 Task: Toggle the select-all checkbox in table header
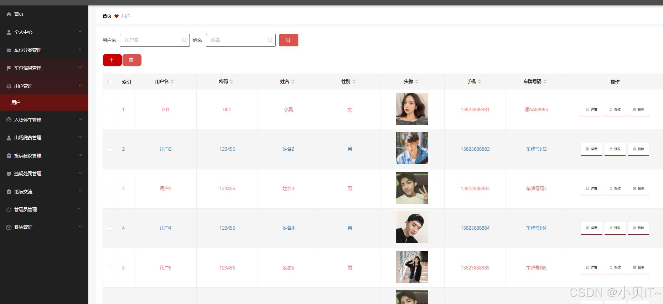click(x=110, y=82)
